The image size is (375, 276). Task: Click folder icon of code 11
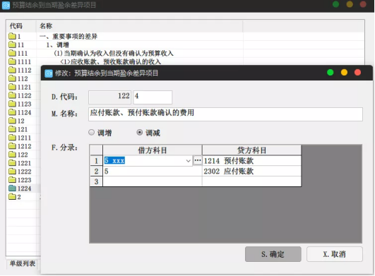coord(12,44)
